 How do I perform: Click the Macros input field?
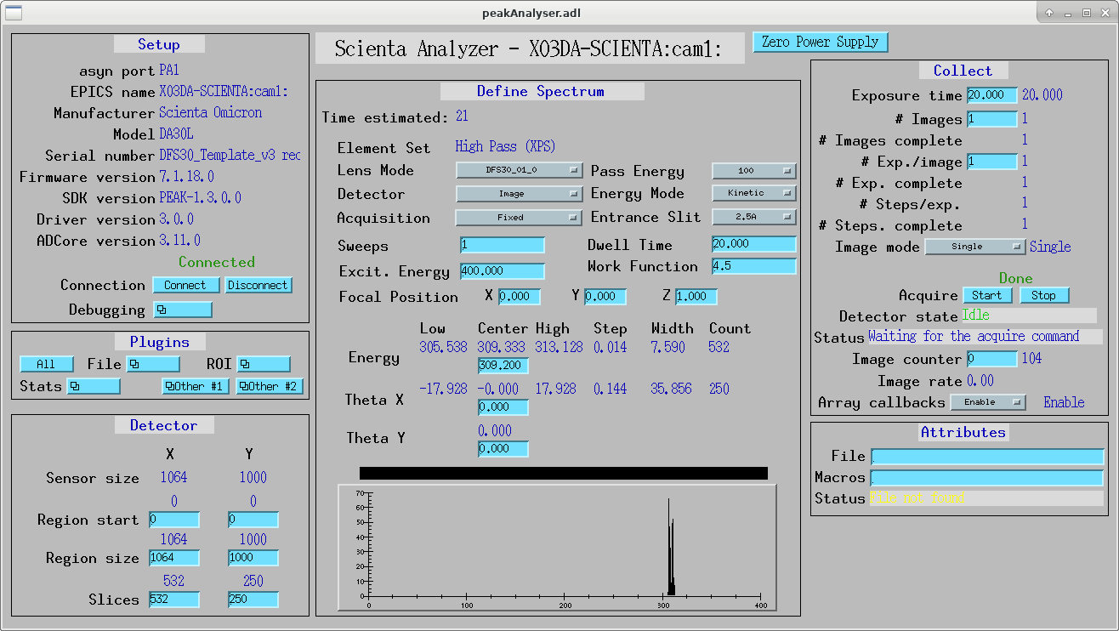pos(987,478)
